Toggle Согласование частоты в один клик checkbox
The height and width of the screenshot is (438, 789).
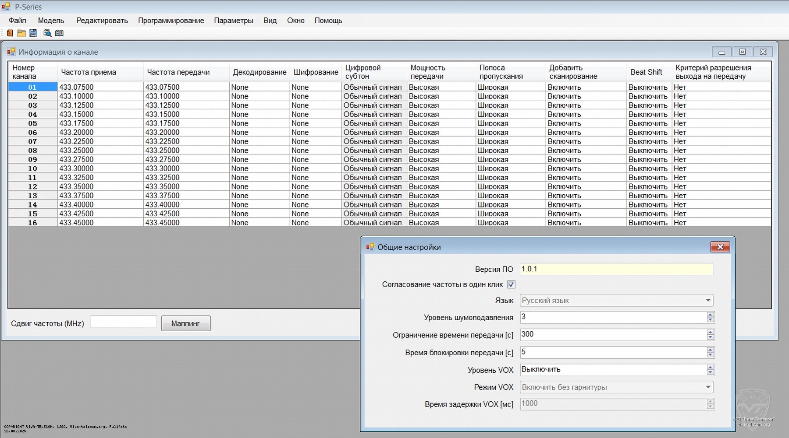(x=511, y=285)
